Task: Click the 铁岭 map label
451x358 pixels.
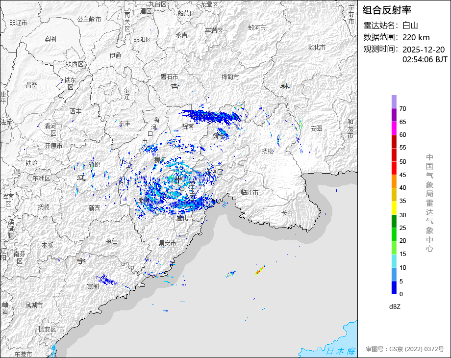Action: click(31, 163)
